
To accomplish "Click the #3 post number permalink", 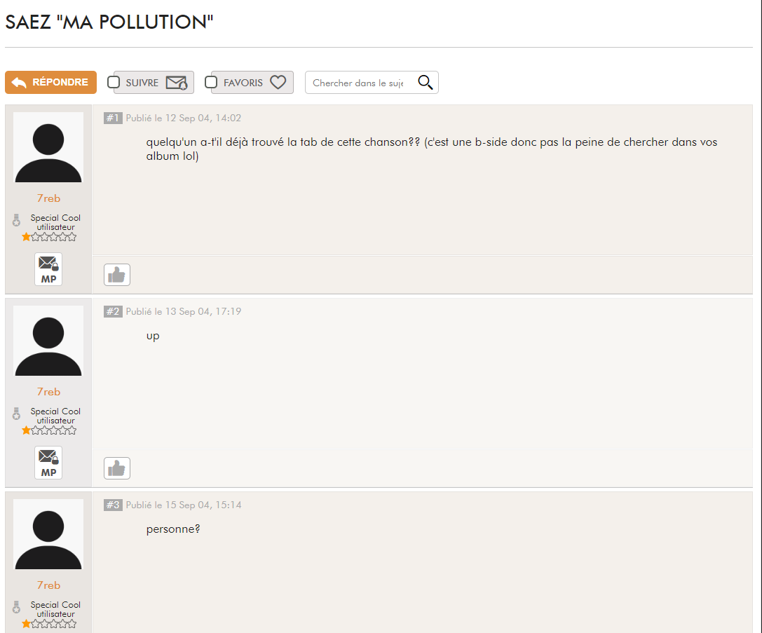I will 113,505.
